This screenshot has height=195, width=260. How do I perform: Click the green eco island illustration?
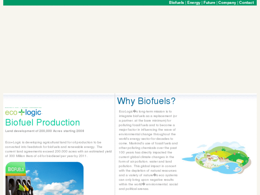pyautogui.click(x=217, y=157)
